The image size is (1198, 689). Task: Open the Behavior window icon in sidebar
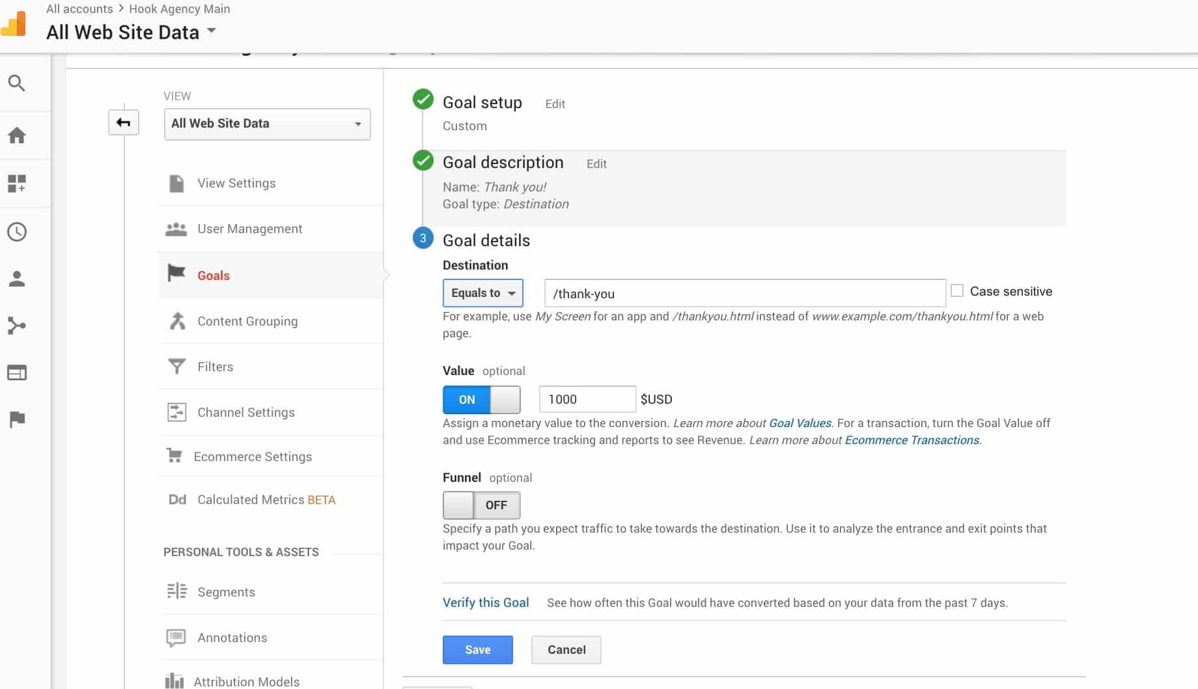pyautogui.click(x=17, y=373)
